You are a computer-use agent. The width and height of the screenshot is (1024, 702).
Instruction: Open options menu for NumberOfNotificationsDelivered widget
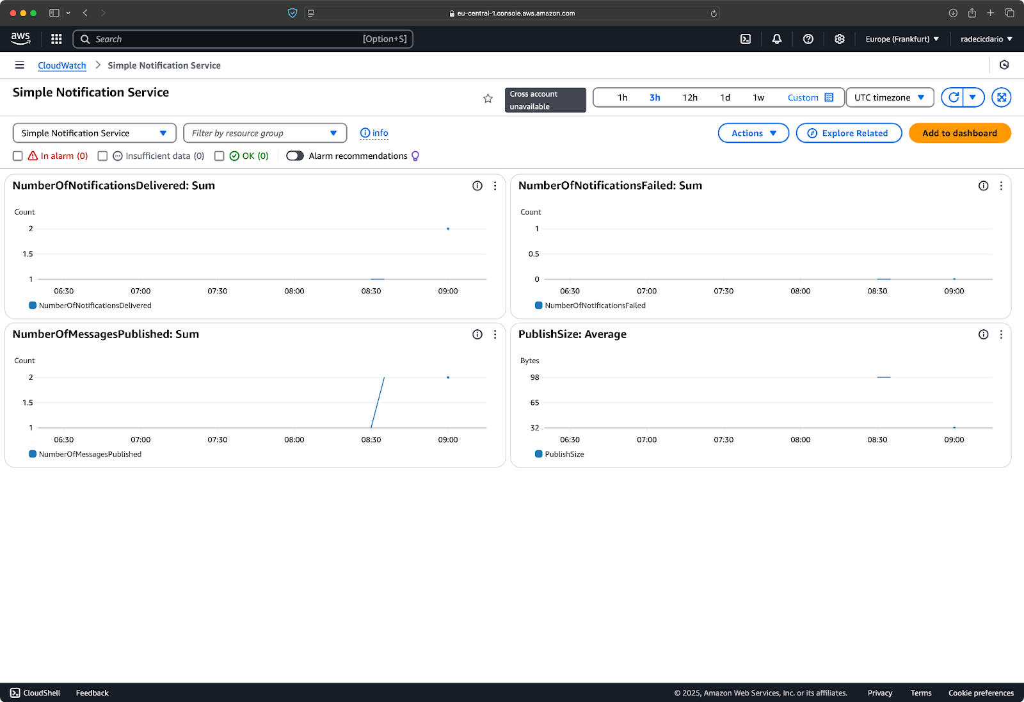pos(495,186)
